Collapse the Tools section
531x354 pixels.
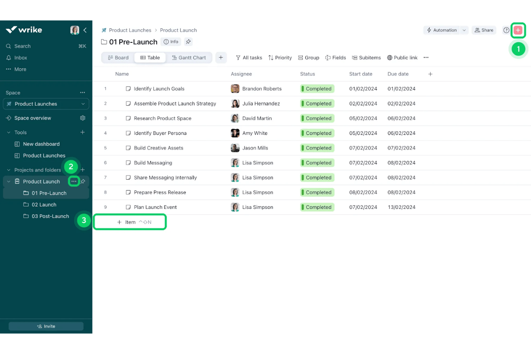tap(9, 132)
